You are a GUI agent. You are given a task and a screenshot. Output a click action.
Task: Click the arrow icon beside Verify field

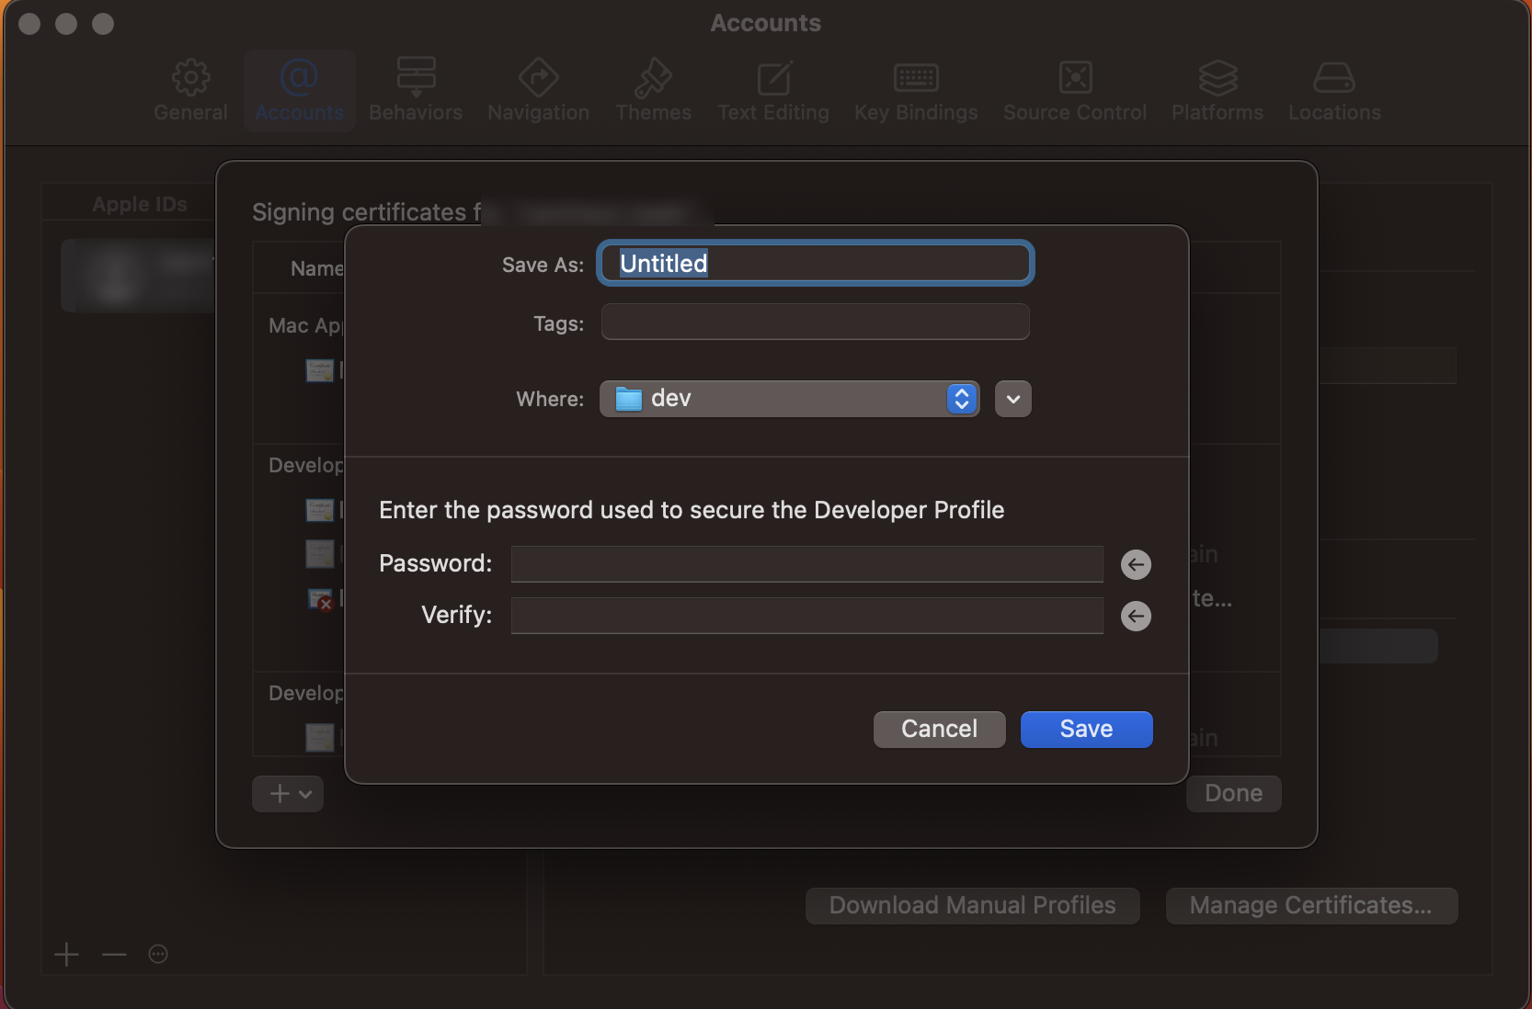coord(1137,616)
